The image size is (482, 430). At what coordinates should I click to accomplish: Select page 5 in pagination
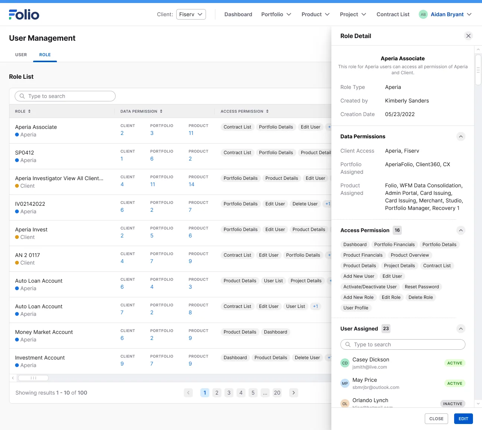(x=253, y=393)
